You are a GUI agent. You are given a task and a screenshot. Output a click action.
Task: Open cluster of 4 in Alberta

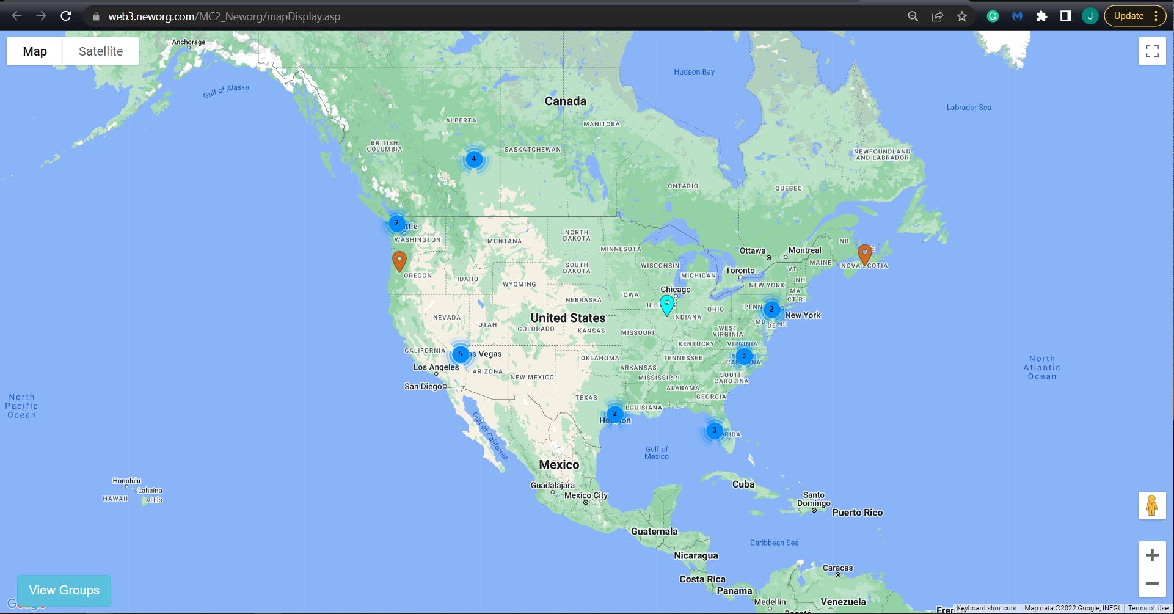[x=474, y=159]
